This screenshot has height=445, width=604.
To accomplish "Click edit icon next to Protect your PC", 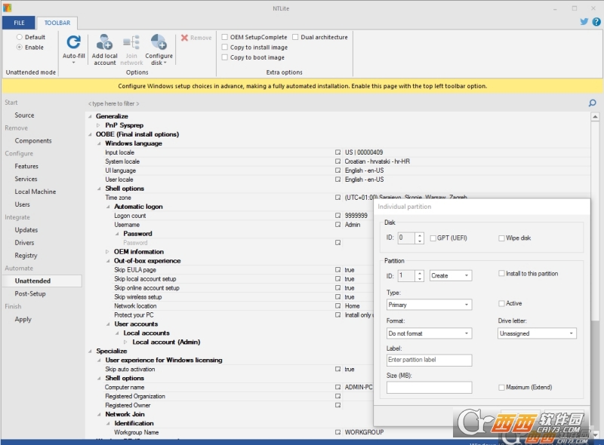I will point(337,315).
